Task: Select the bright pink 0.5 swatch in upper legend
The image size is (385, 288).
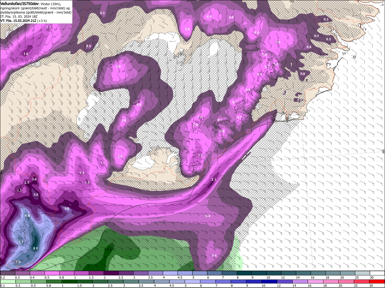Action: 52,273
